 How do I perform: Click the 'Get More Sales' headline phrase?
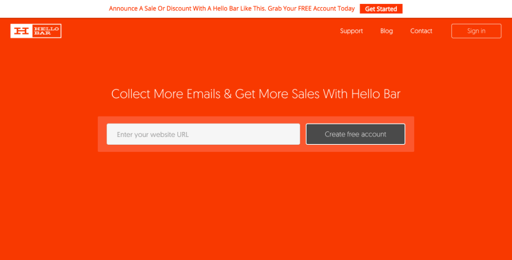[276, 94]
